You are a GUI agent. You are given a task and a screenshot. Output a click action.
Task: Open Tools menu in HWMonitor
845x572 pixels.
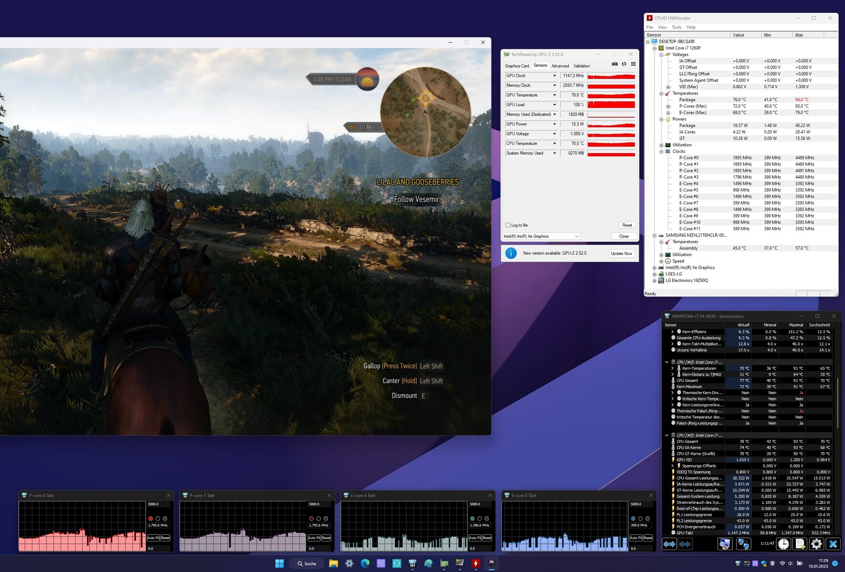click(676, 27)
